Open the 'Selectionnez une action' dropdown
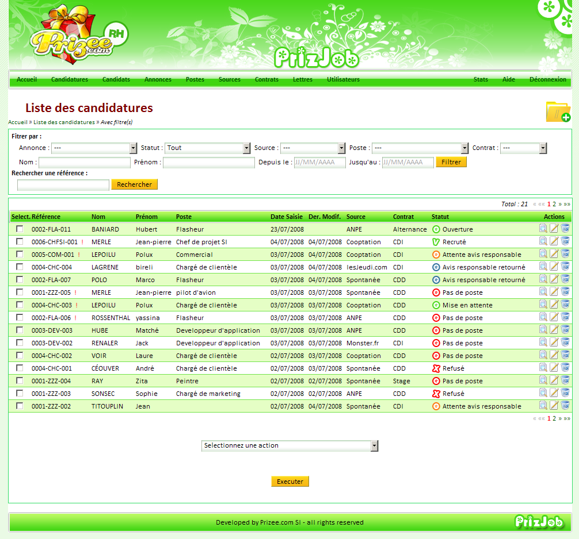This screenshot has width=579, height=539. point(290,446)
